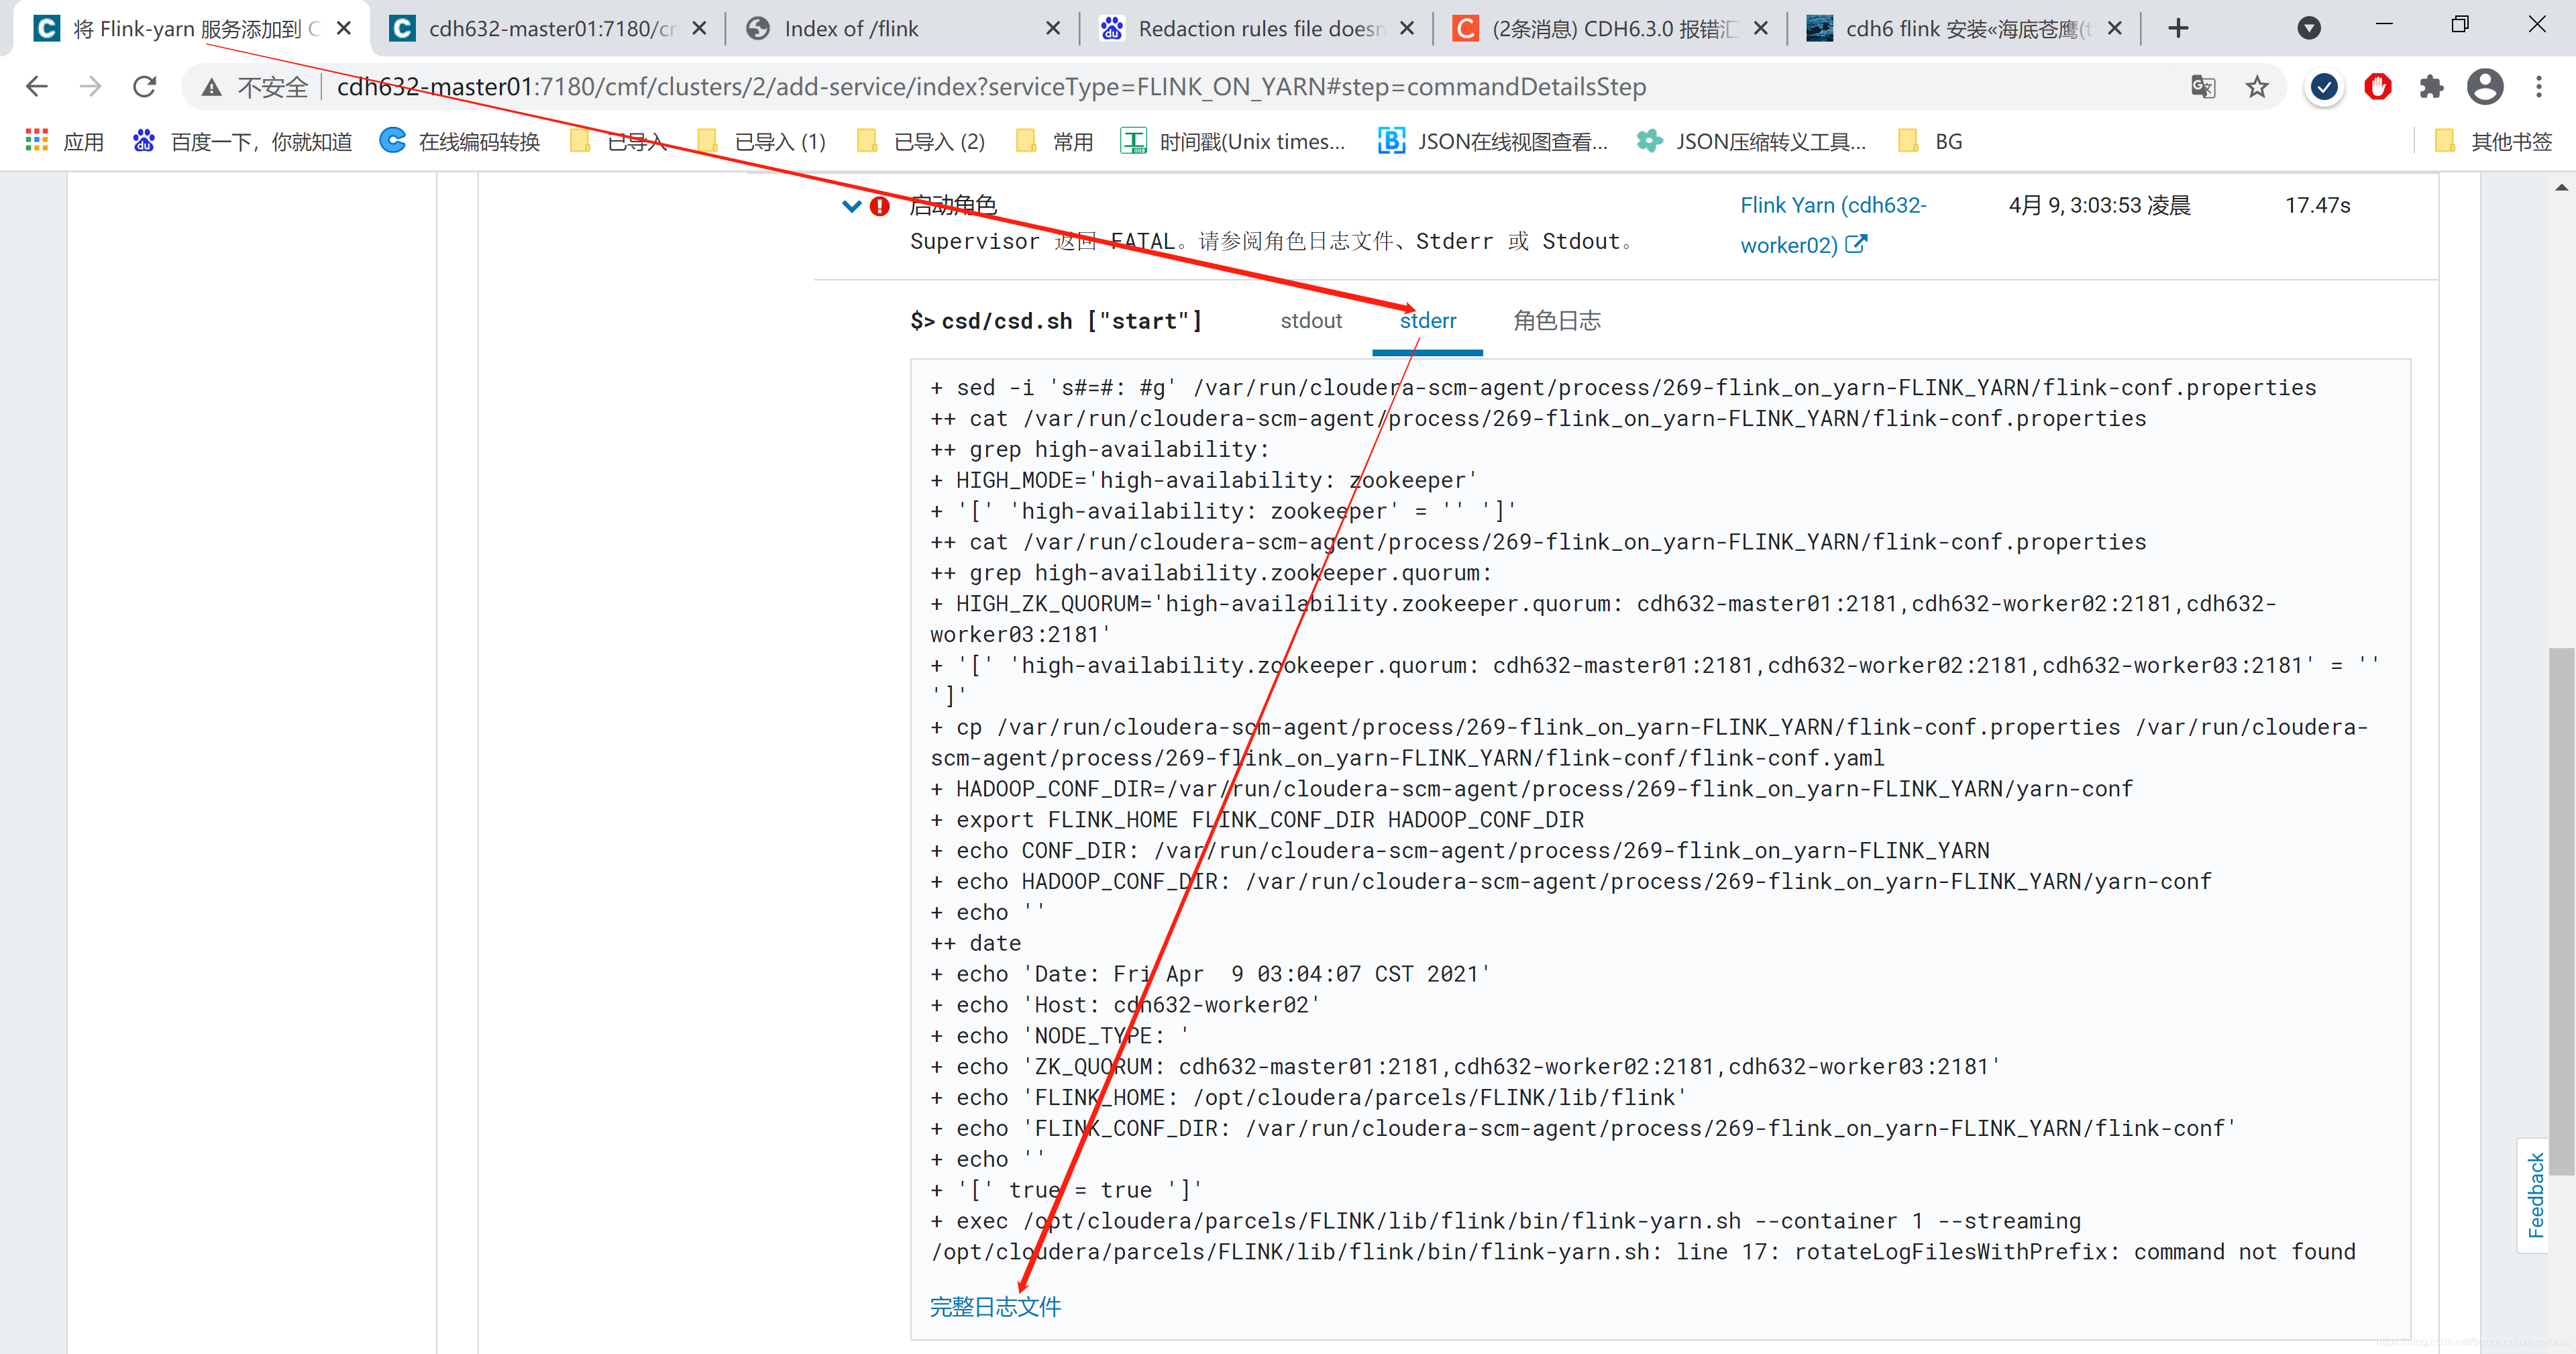Open a new browser tab with plus button

[x=2179, y=28]
